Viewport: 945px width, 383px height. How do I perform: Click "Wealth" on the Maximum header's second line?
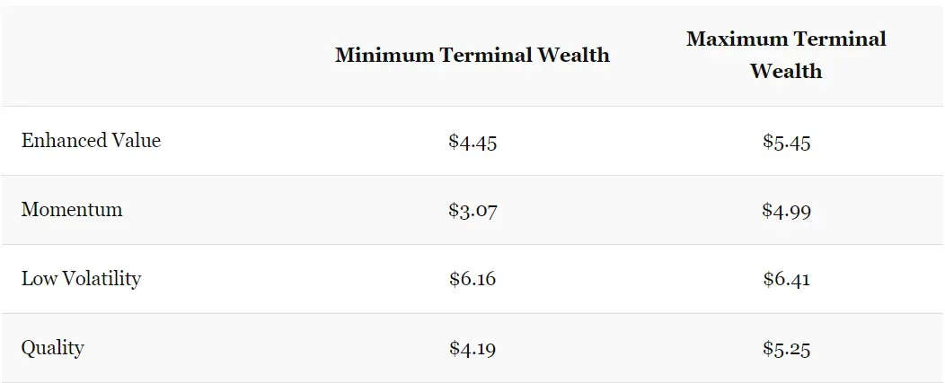click(786, 71)
